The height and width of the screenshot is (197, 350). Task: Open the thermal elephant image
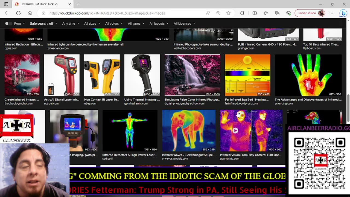[189, 131]
